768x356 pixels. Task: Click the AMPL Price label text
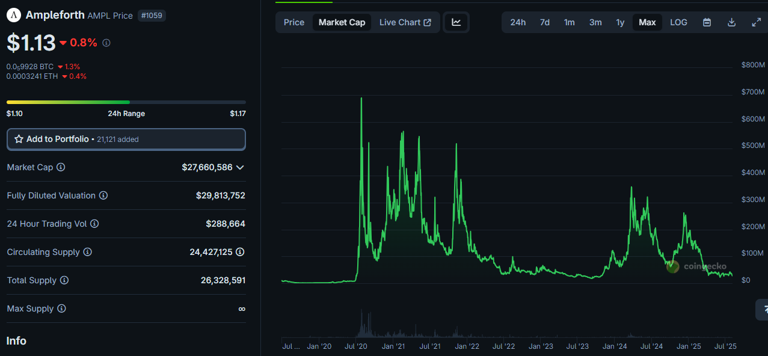click(110, 16)
